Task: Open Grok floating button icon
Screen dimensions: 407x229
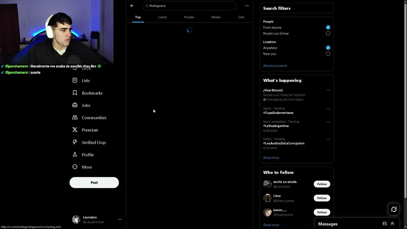Action: [x=394, y=209]
